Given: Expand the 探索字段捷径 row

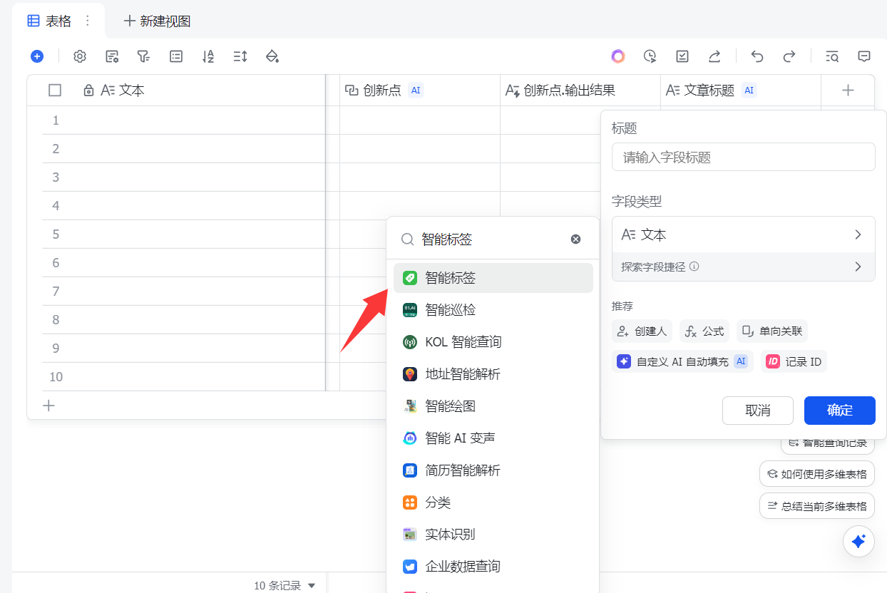Looking at the screenshot, I should (x=743, y=267).
